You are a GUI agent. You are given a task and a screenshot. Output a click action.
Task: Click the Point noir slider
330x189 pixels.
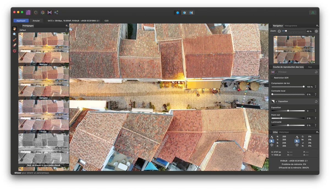288,118
